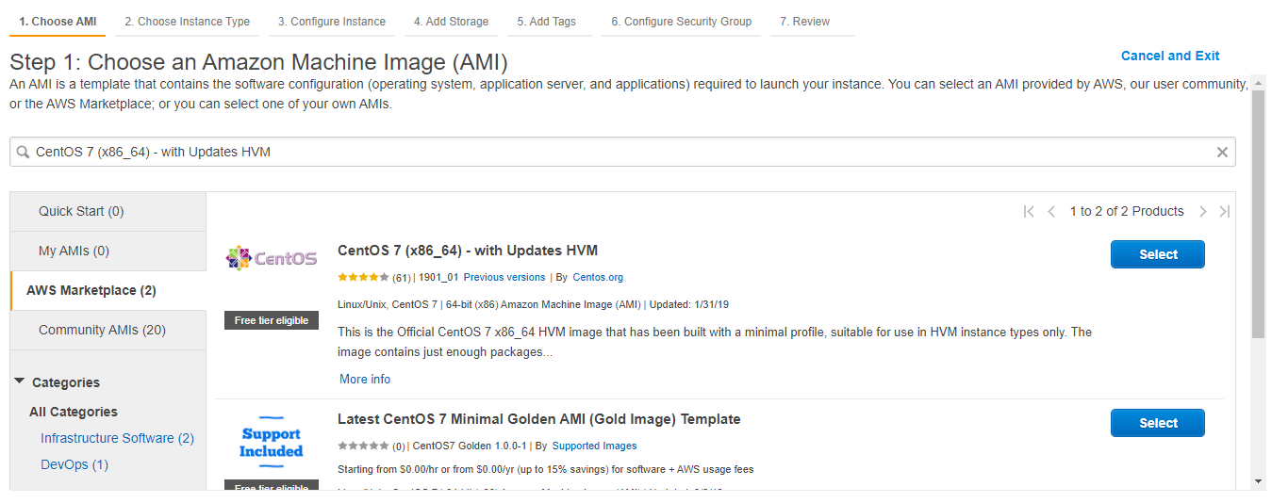This screenshot has width=1272, height=503.
Task: Click the 'Linux/Unix, CentOS 7' details line
Action: pos(533,304)
